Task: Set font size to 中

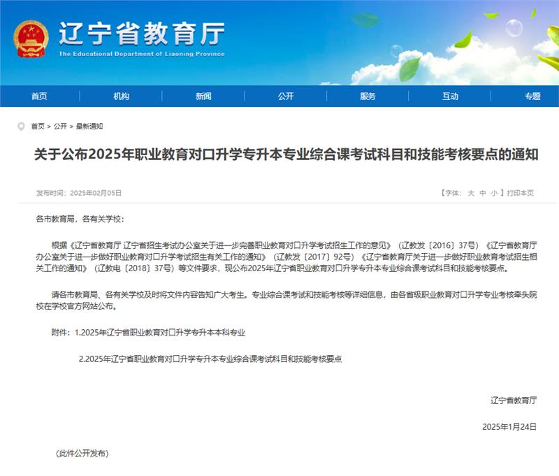Action: pos(482,193)
